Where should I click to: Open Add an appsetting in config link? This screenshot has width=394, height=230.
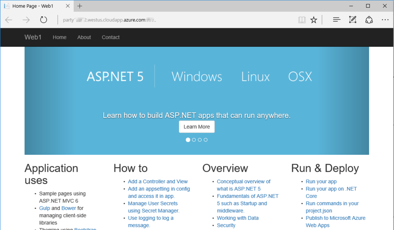(159, 192)
